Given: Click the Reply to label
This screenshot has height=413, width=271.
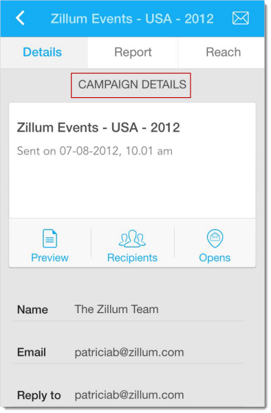Looking at the screenshot, I should tap(39, 395).
